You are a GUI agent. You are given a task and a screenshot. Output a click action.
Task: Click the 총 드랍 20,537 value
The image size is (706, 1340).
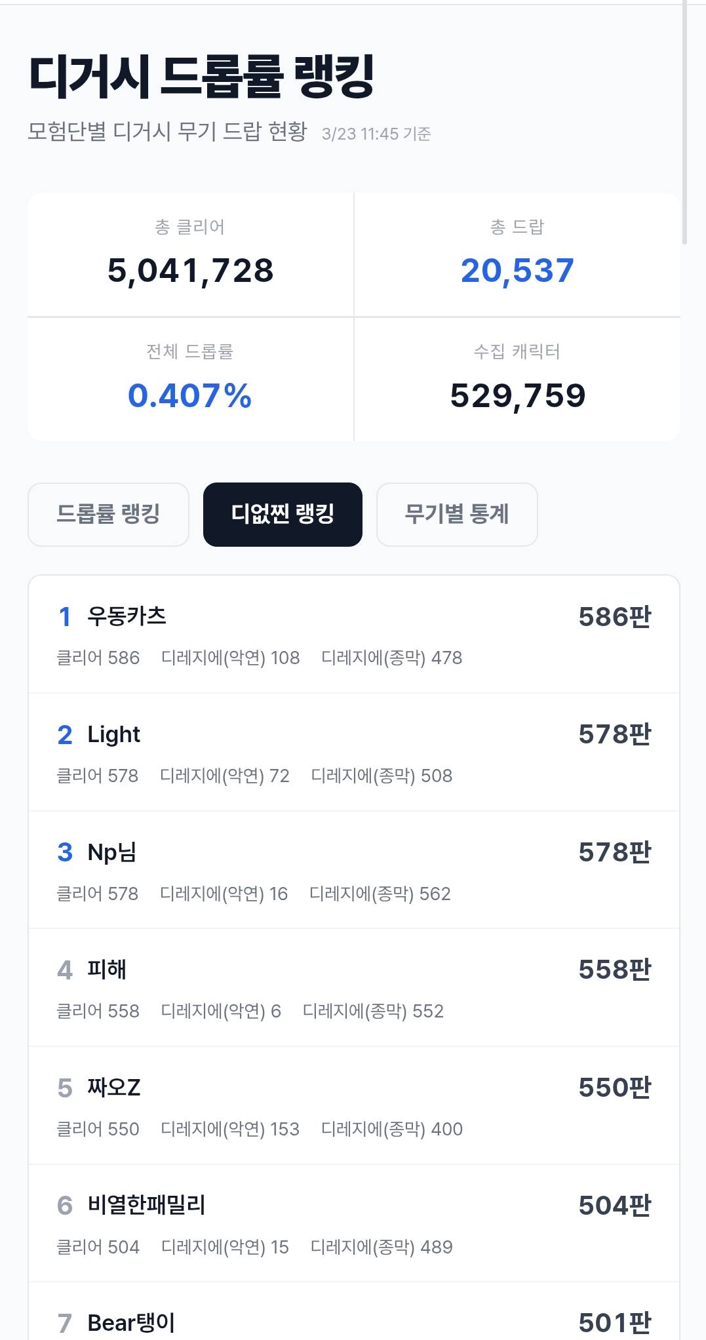[517, 271]
